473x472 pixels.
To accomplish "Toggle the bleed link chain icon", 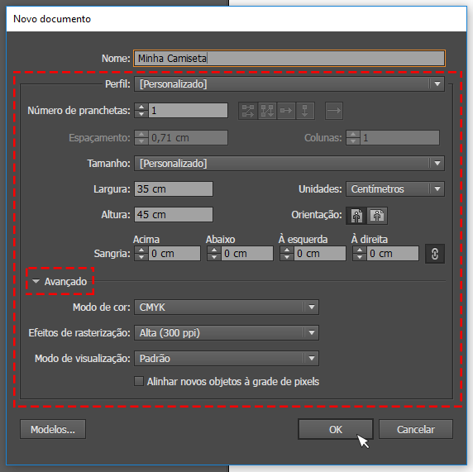I will 435,254.
